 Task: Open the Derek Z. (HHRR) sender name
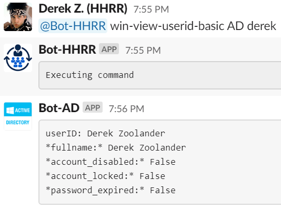pos(83,8)
